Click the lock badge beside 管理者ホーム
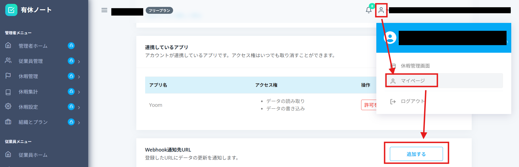Image resolution: width=519 pixels, height=167 pixels. coord(71,46)
